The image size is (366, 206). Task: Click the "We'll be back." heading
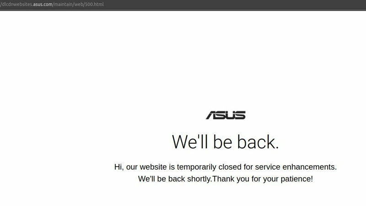point(225,142)
